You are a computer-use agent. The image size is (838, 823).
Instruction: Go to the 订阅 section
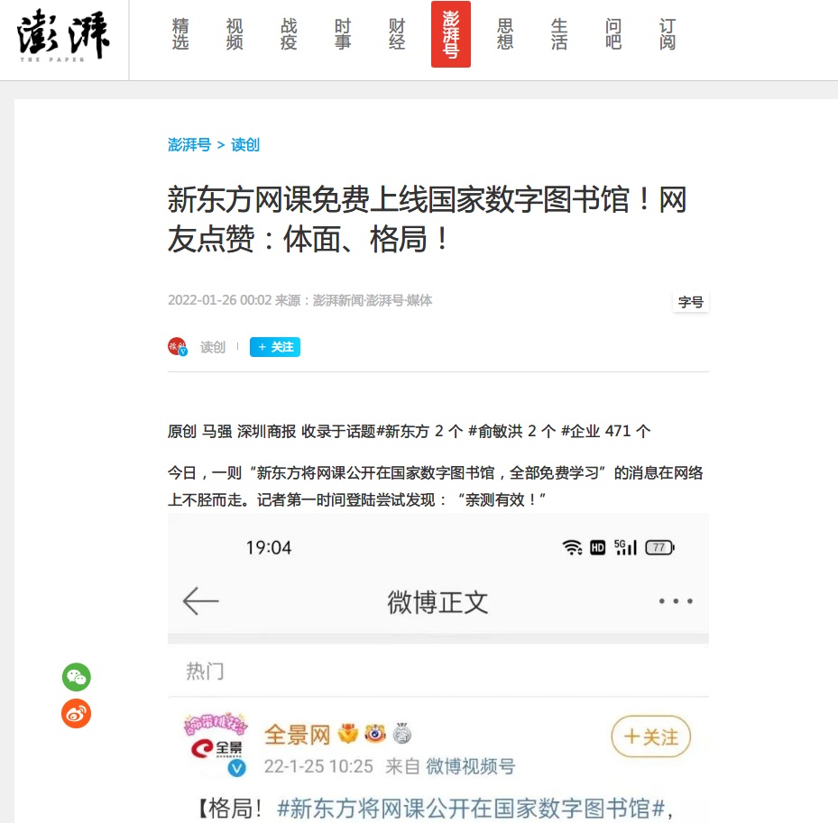(667, 34)
